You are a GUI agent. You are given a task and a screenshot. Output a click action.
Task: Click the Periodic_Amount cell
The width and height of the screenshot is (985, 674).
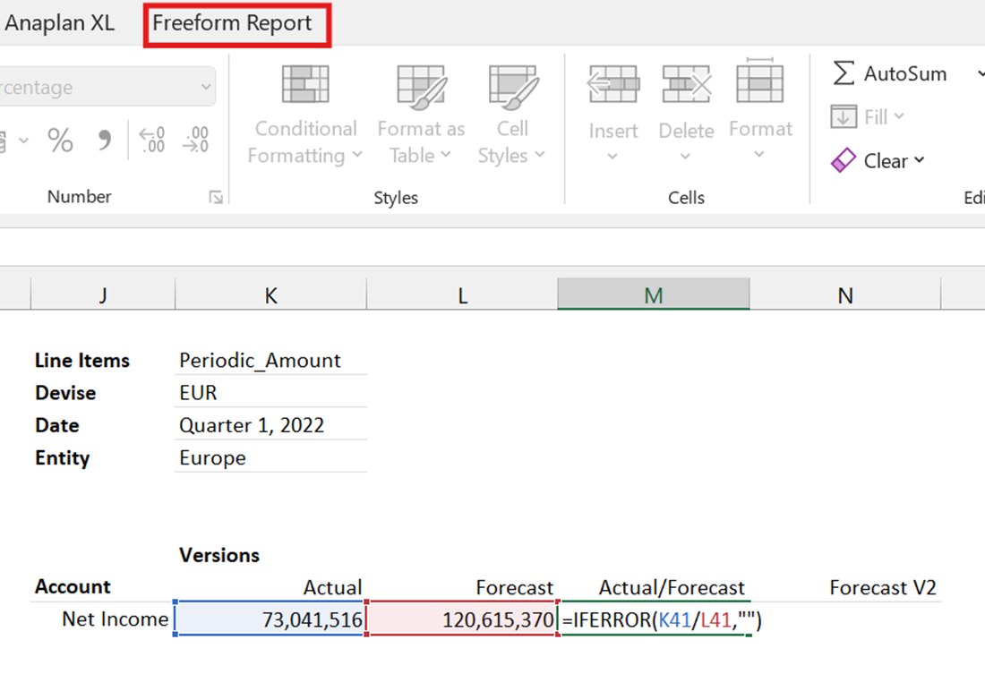(x=270, y=361)
